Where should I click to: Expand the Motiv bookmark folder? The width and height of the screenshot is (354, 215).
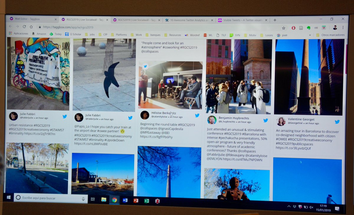tap(250, 35)
